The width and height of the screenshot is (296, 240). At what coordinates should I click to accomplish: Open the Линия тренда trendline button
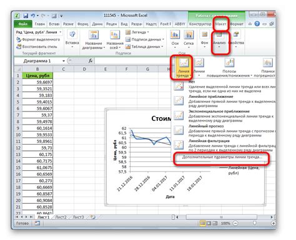[x=182, y=67]
